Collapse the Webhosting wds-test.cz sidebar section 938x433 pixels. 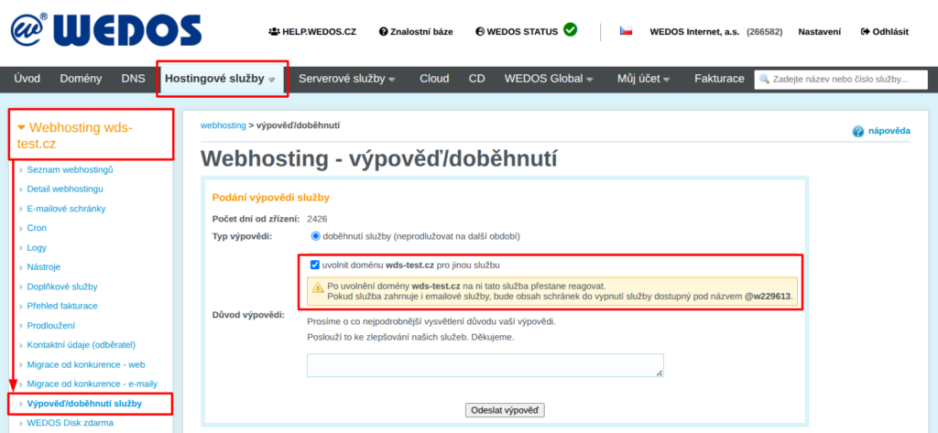22,127
